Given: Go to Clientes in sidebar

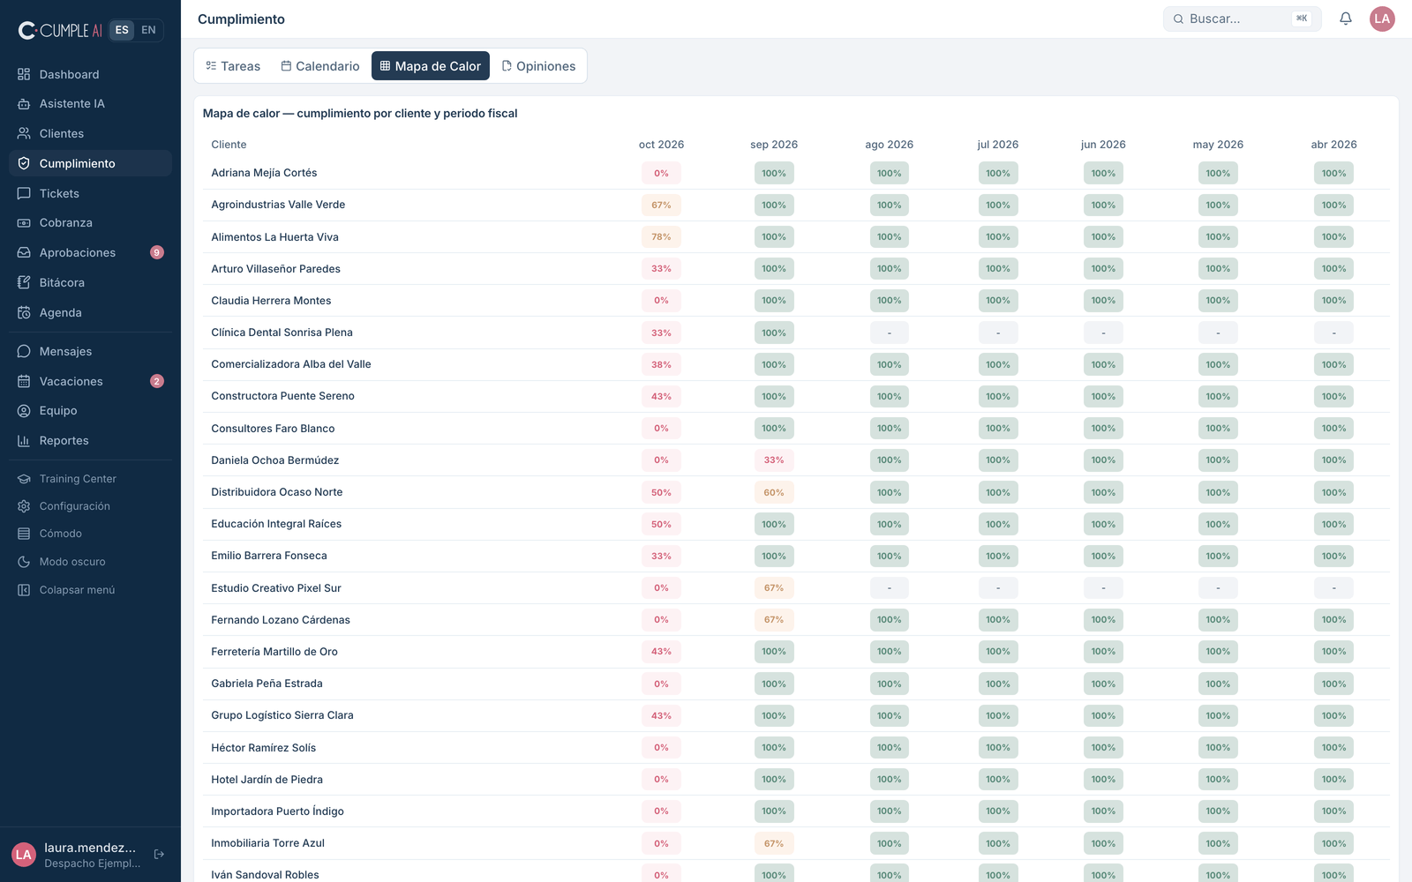Looking at the screenshot, I should click(x=90, y=133).
